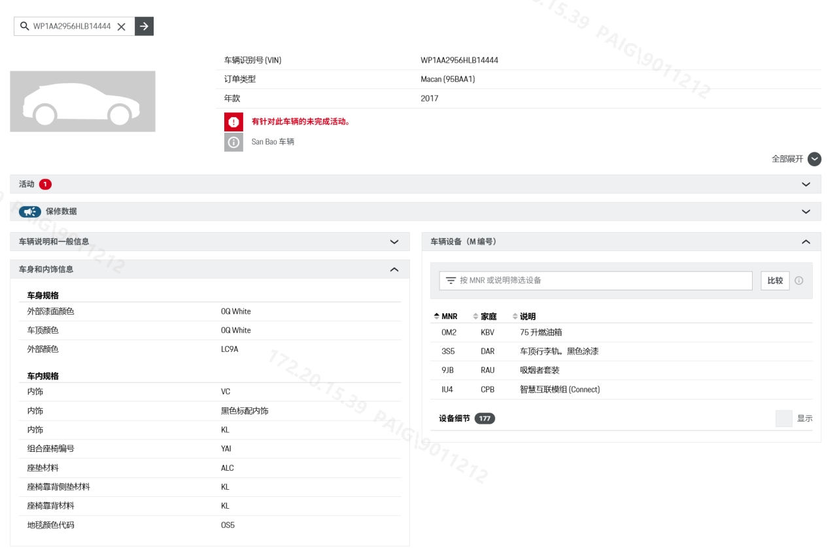Click the filter icon in equipment search
This screenshot has width=837, height=548.
pyautogui.click(x=451, y=281)
